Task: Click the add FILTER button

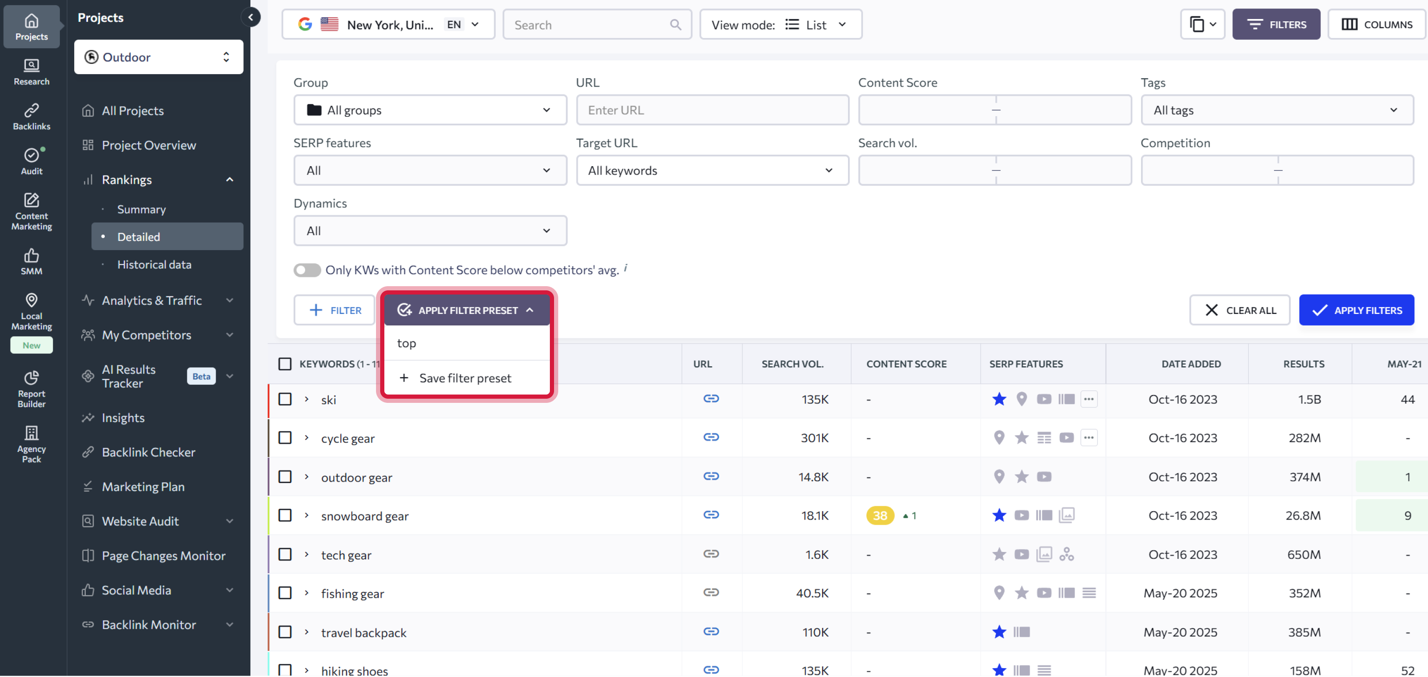Action: pyautogui.click(x=334, y=310)
